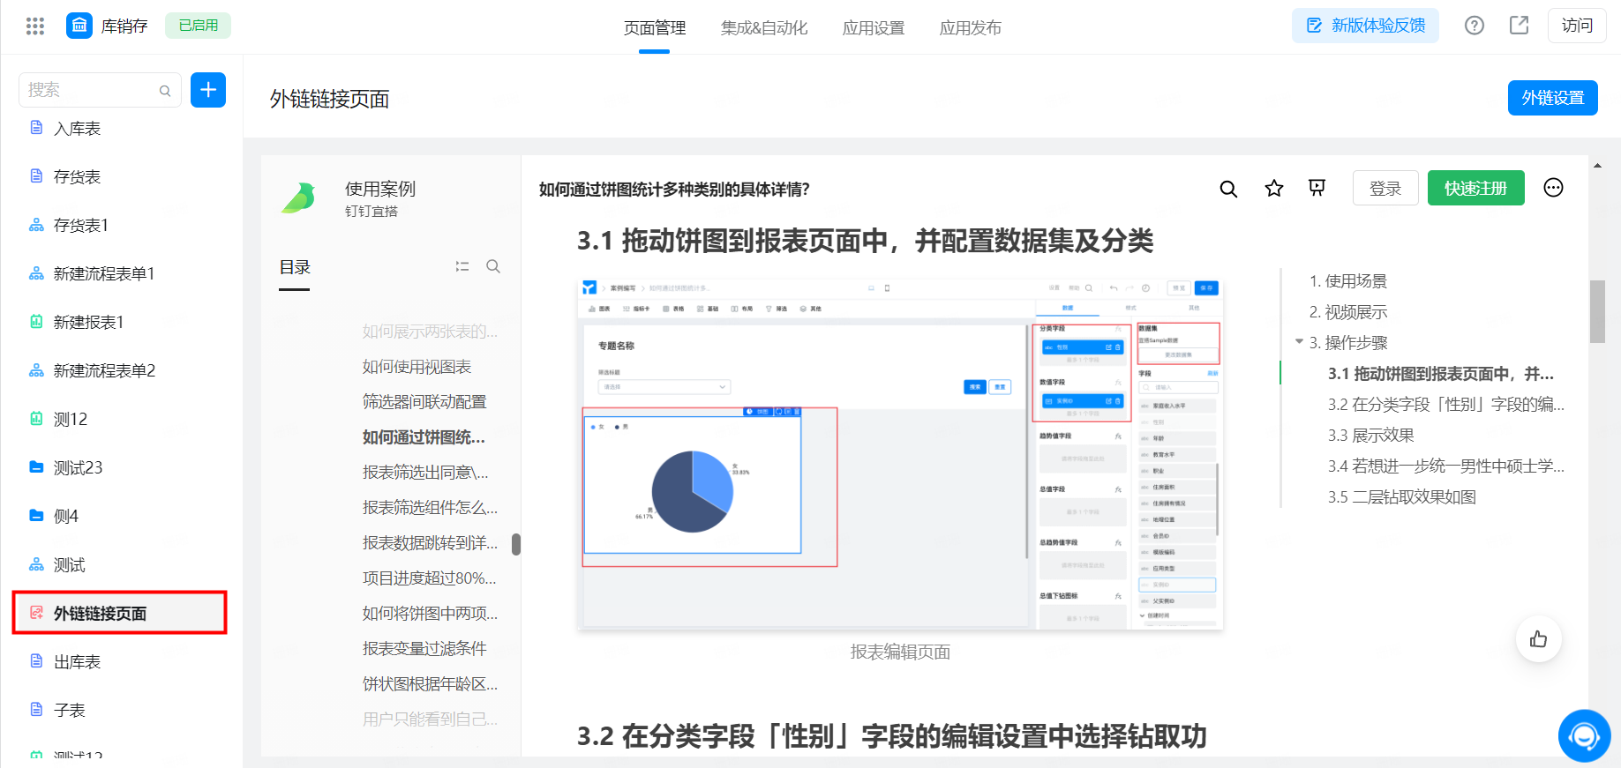The width and height of the screenshot is (1621, 768).
Task: Click the green bird logo of 使用案例
Action: pyautogui.click(x=299, y=198)
